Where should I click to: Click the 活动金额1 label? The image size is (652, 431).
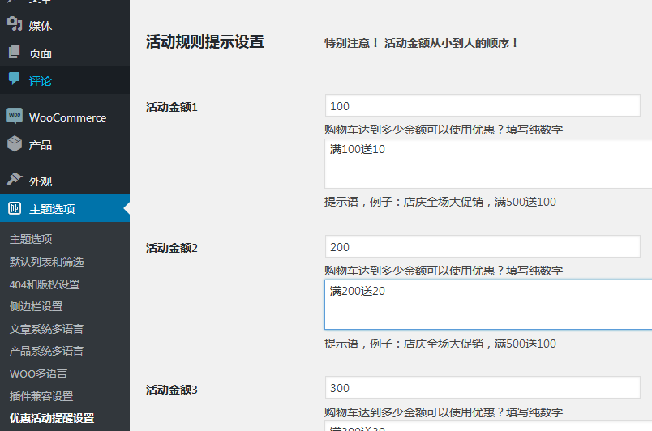172,107
